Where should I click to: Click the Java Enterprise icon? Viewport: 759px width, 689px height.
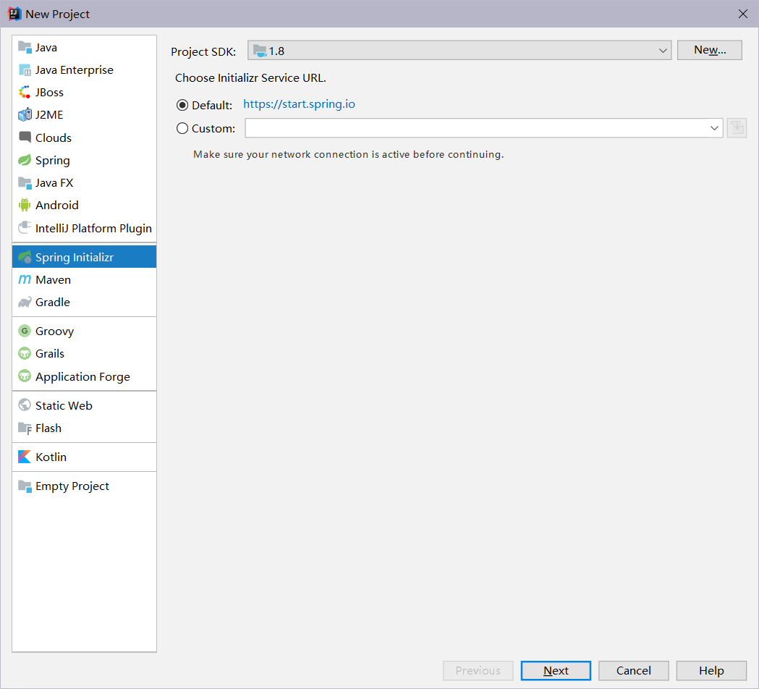pos(25,69)
